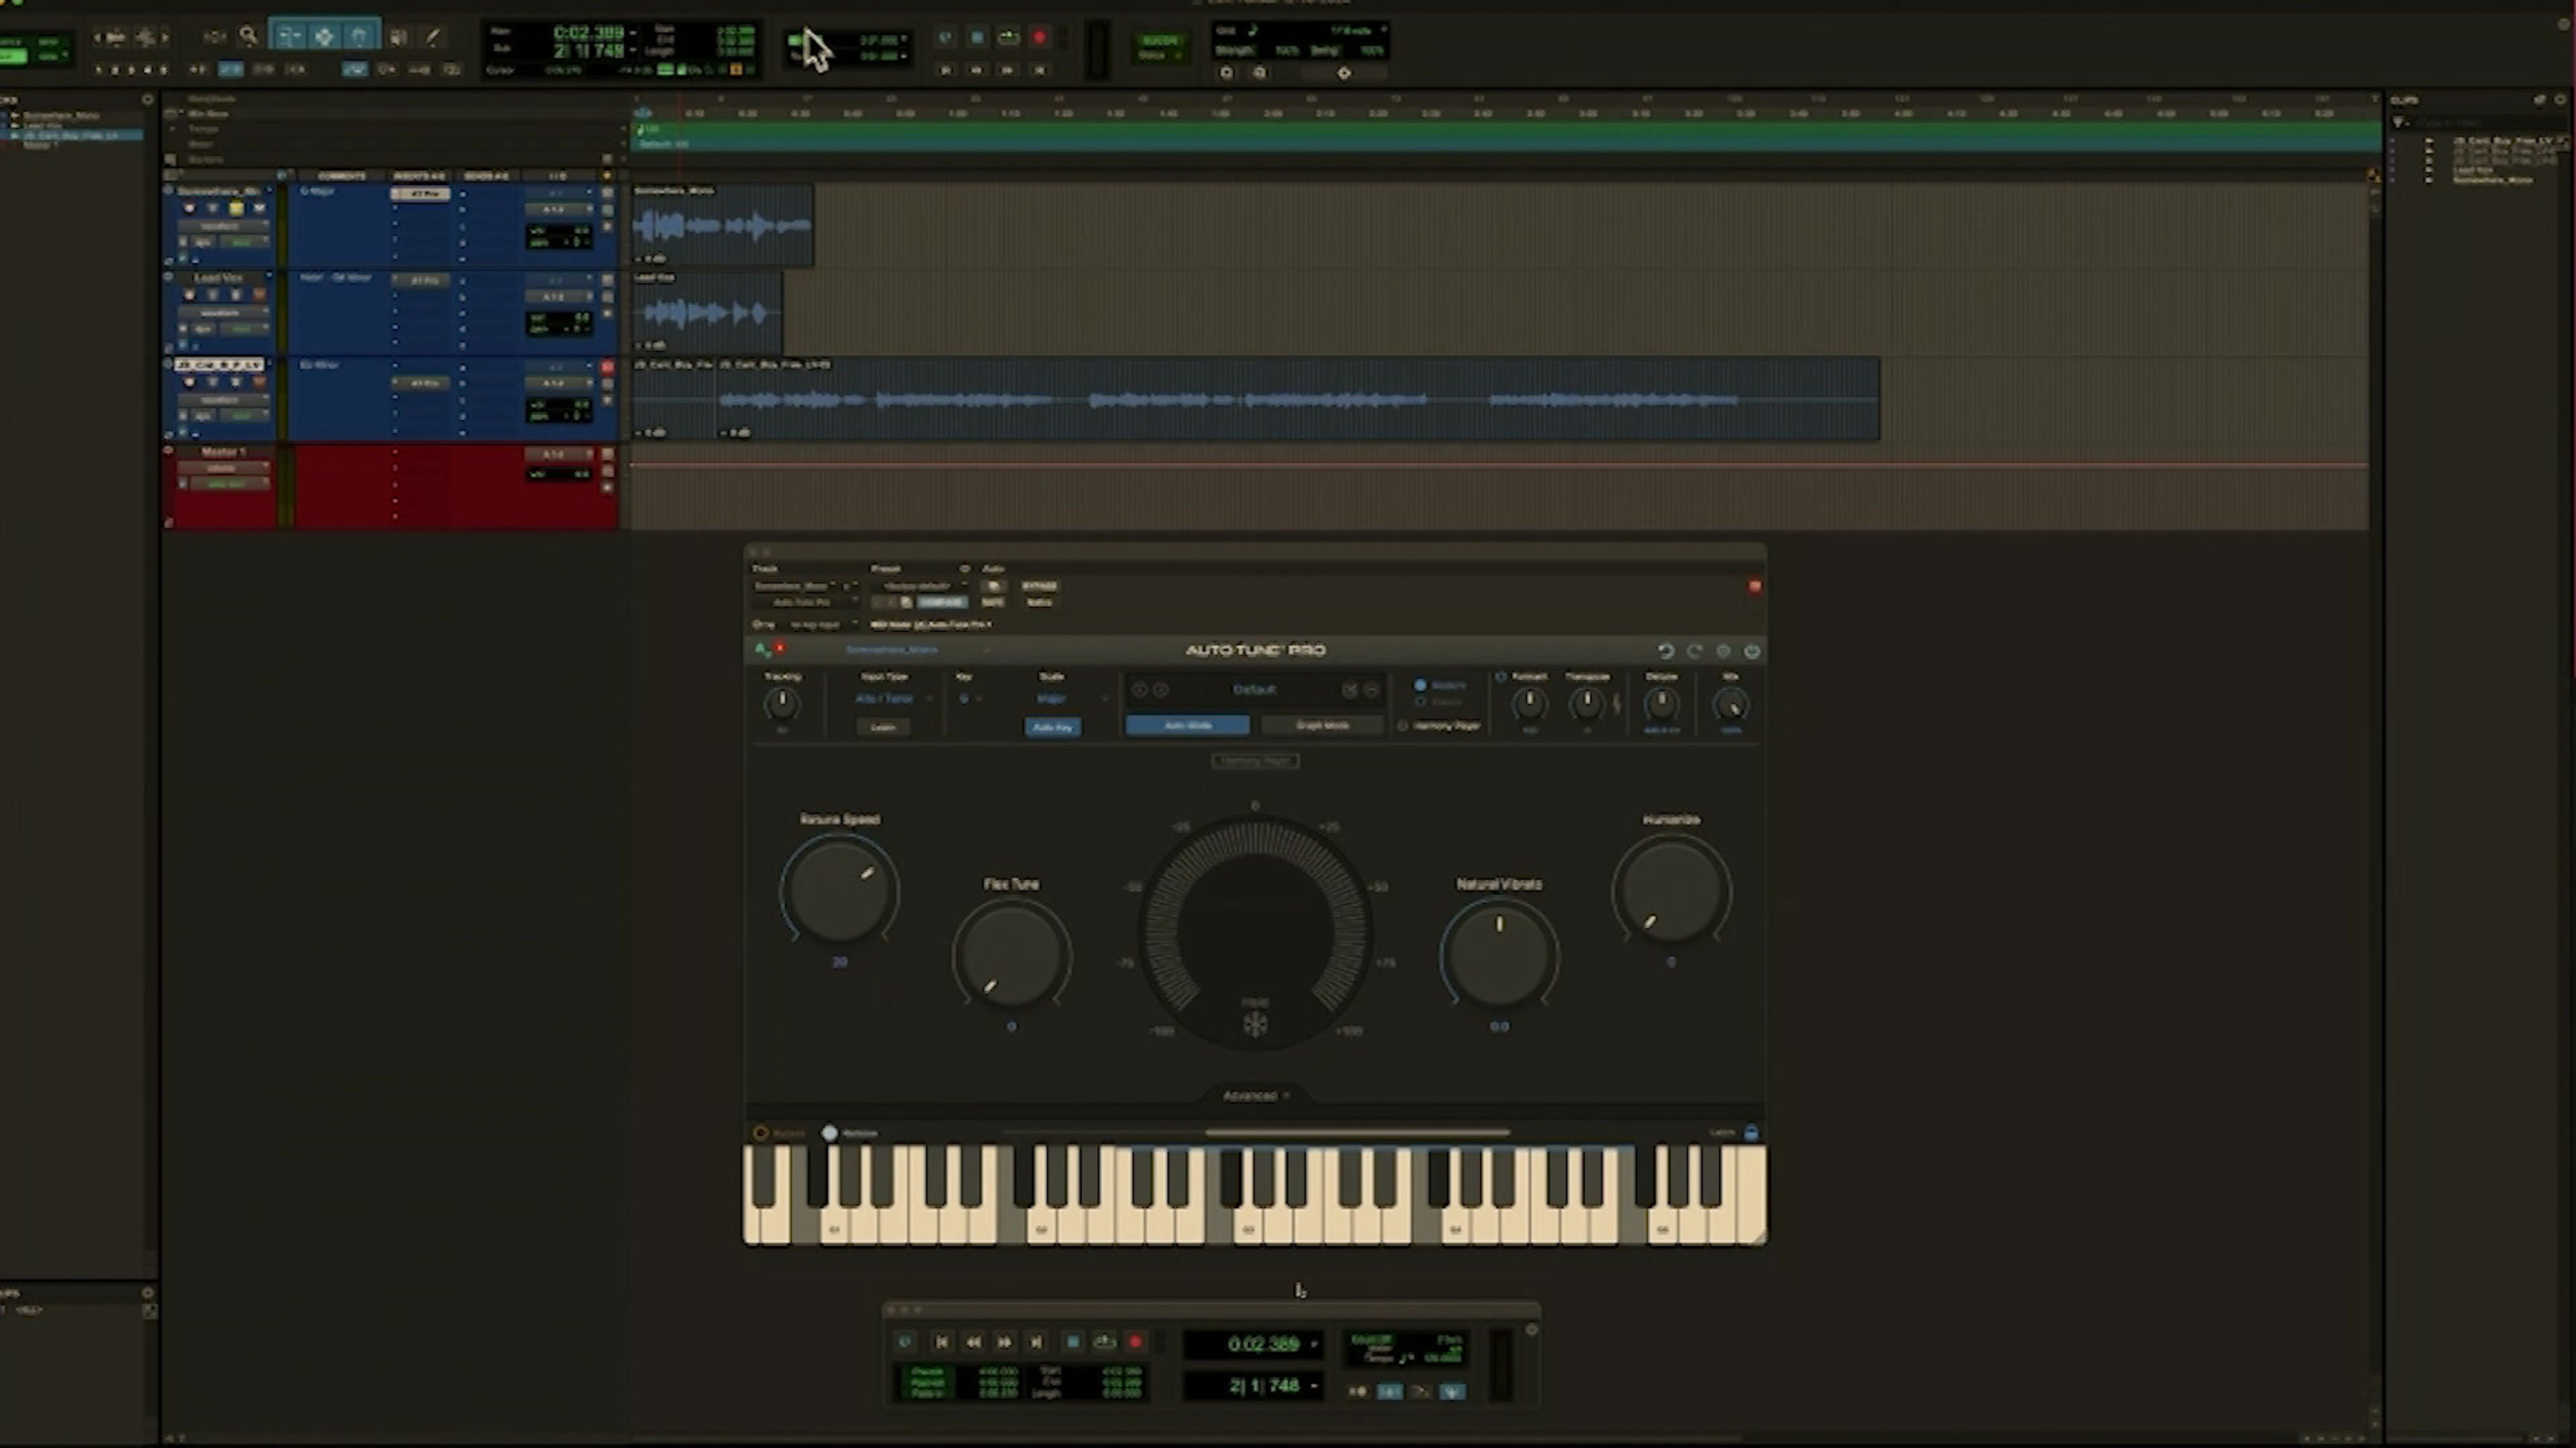The height and width of the screenshot is (1448, 2576).
Task: Click the Retune Speed knob
Action: tap(839, 890)
